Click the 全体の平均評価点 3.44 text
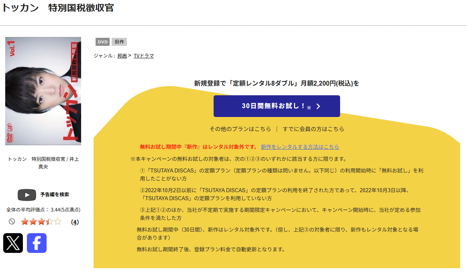467x277 pixels. [43, 209]
